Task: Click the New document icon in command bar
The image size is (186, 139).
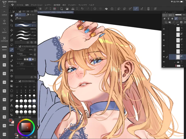Action: coord(62,9)
